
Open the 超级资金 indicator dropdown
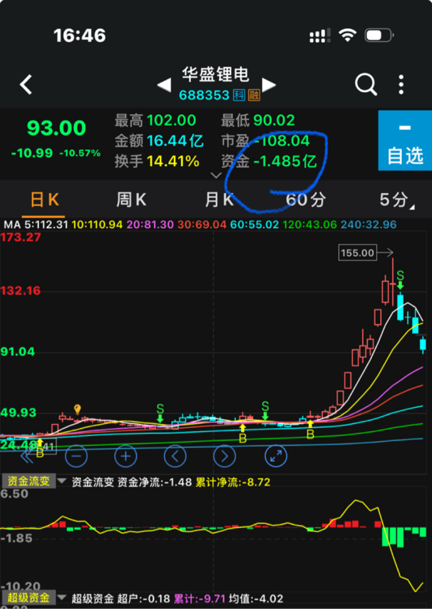(x=62, y=597)
